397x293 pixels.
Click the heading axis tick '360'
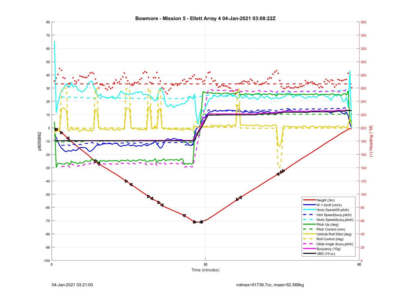coord(364,22)
